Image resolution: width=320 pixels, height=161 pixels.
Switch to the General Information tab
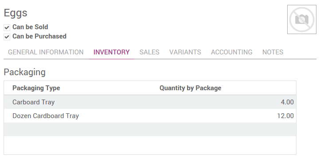tap(46, 52)
